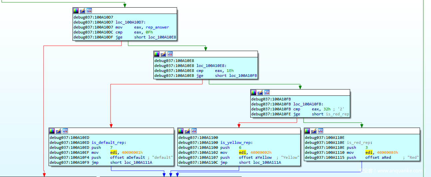Click the loc_100A111A target in the is_yellow_rep block
Screen dimensions: 431x177
(267, 162)
